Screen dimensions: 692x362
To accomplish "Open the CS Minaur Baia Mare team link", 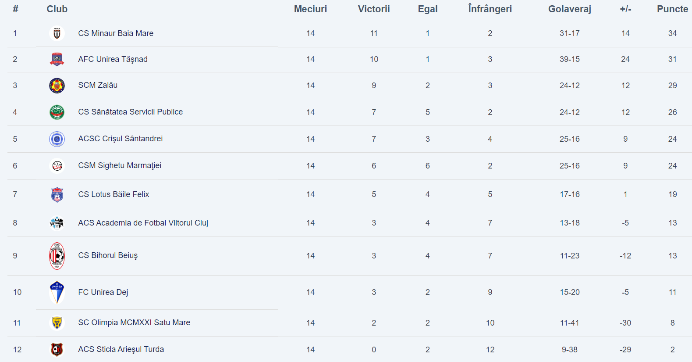I will (116, 33).
